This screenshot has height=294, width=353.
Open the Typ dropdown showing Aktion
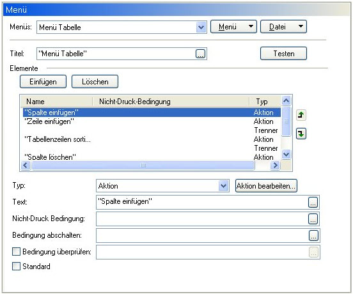point(223,186)
